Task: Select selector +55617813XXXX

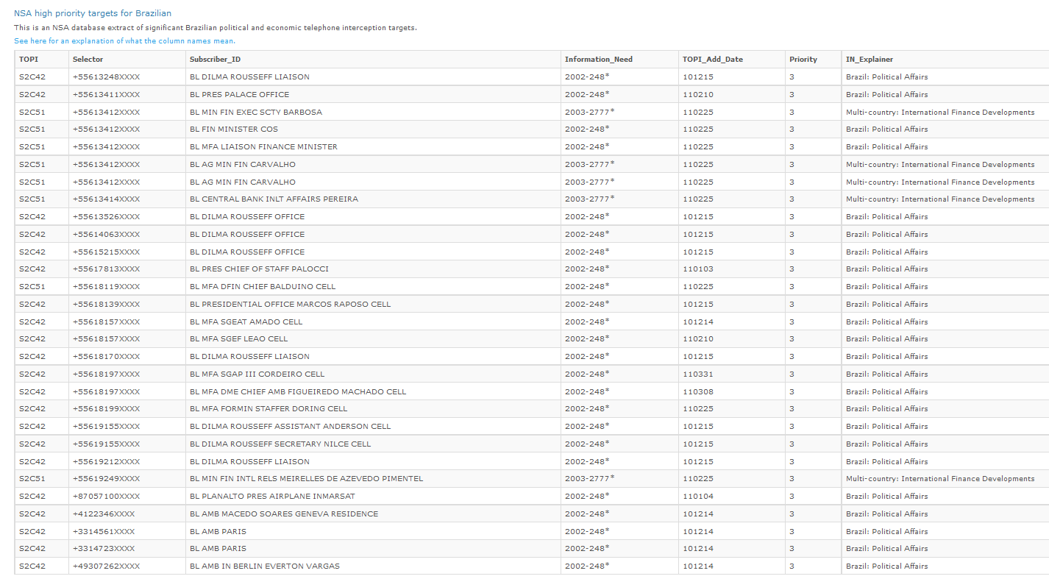Action: coord(126,269)
